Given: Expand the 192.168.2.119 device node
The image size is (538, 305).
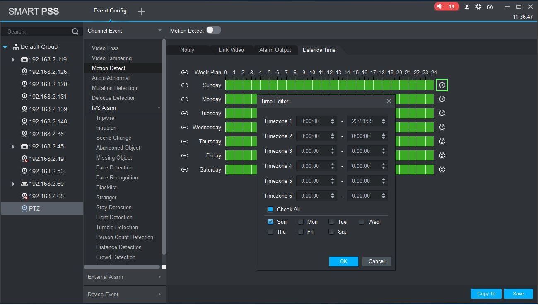Looking at the screenshot, I should (x=13, y=59).
